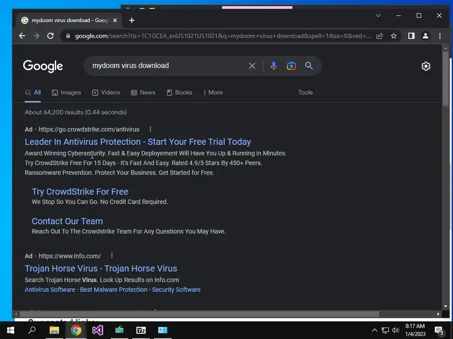Open Visual Studio from the taskbar
Viewport: 453px width, 339px height.
click(x=98, y=330)
